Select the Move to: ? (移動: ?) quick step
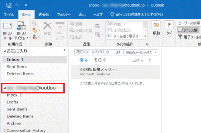This screenshot has width=201, height=133. click(x=125, y=24)
